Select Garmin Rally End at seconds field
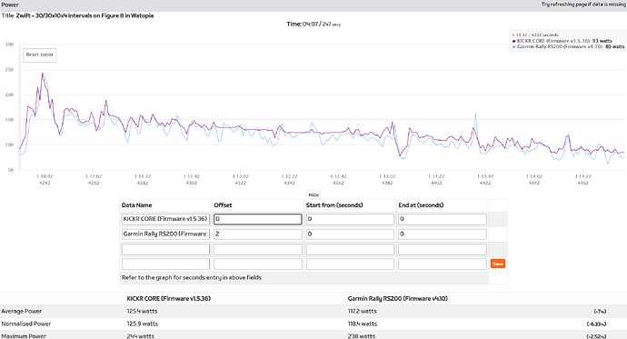The image size is (627, 339). [443, 234]
